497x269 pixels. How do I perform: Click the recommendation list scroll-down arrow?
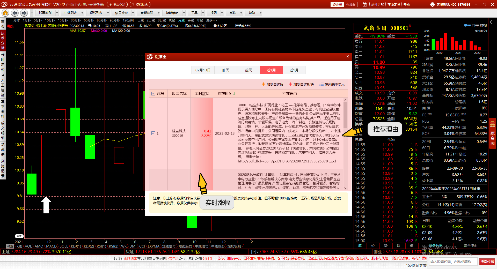[x=345, y=188]
